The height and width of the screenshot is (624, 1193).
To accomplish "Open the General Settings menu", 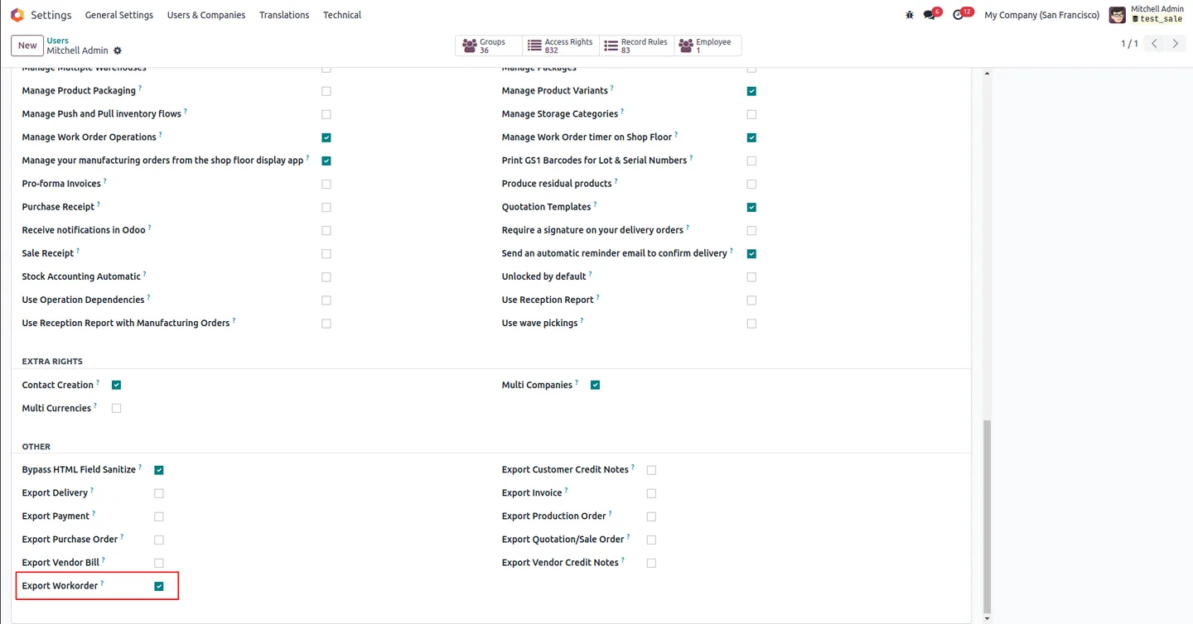I will (x=119, y=15).
